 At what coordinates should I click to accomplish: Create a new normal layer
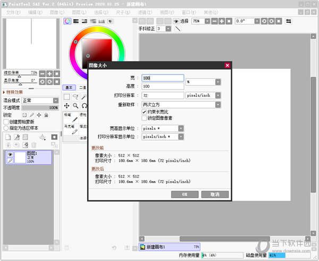tap(8, 137)
